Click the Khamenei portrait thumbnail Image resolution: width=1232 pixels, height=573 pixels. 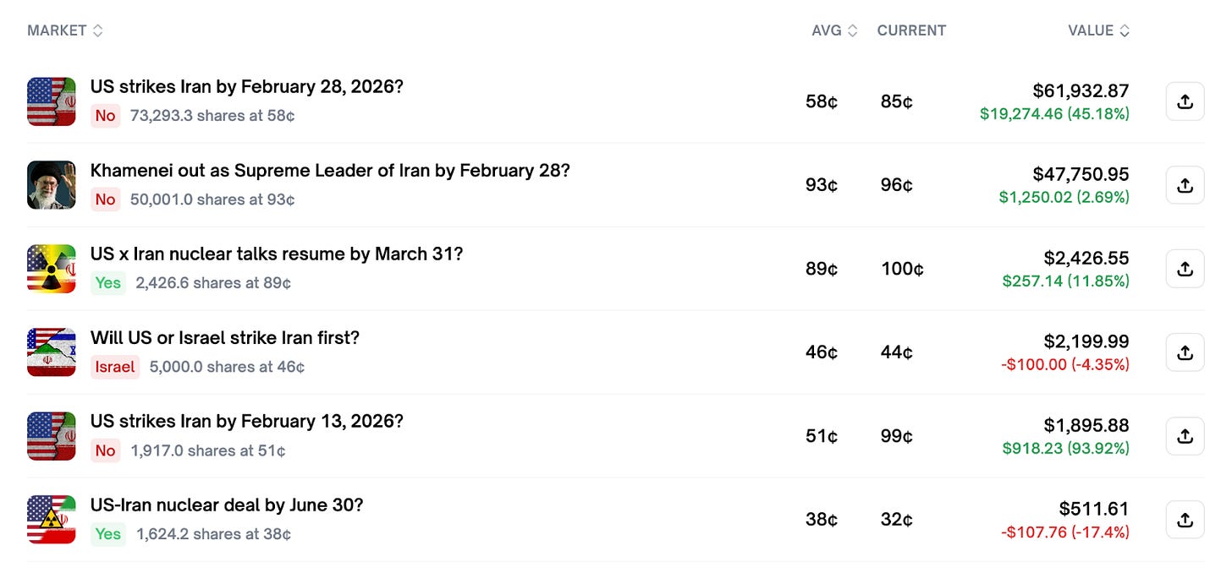point(52,185)
